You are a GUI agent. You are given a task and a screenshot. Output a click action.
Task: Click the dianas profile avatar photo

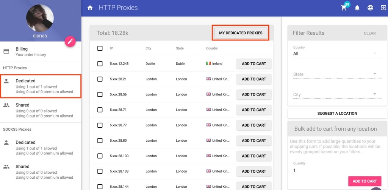[x=40, y=18]
